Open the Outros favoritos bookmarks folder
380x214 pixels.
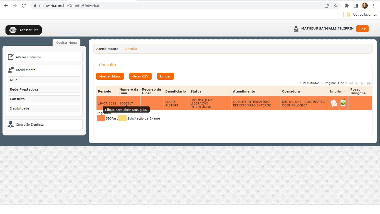(x=362, y=14)
